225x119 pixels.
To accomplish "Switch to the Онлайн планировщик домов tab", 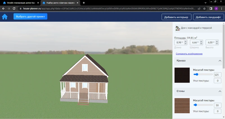I will (x=19, y=3).
